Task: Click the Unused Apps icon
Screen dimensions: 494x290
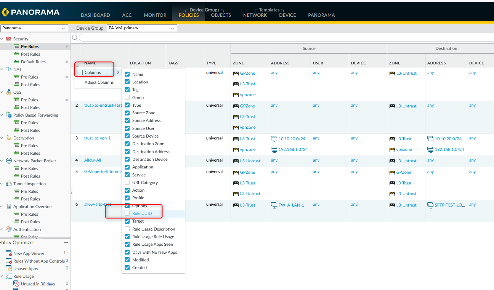Action: tap(9, 269)
